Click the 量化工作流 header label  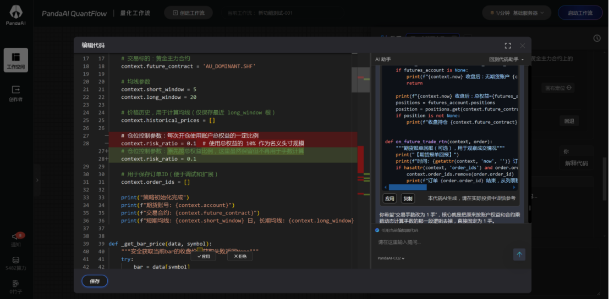click(x=135, y=13)
